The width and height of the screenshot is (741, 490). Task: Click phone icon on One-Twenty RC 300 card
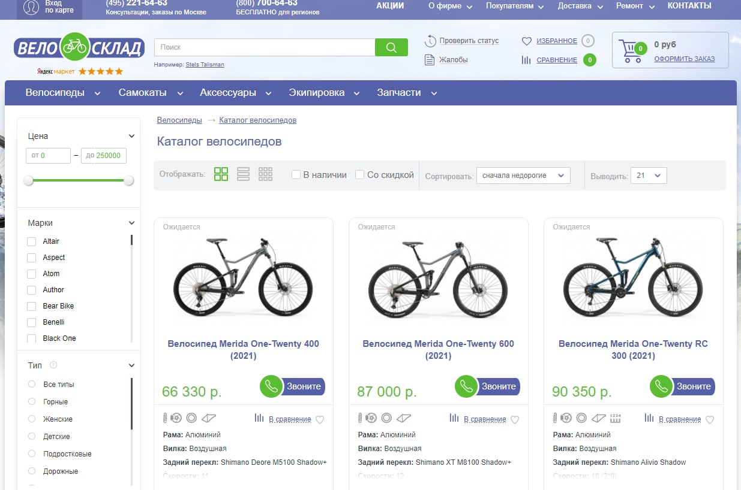pyautogui.click(x=661, y=386)
